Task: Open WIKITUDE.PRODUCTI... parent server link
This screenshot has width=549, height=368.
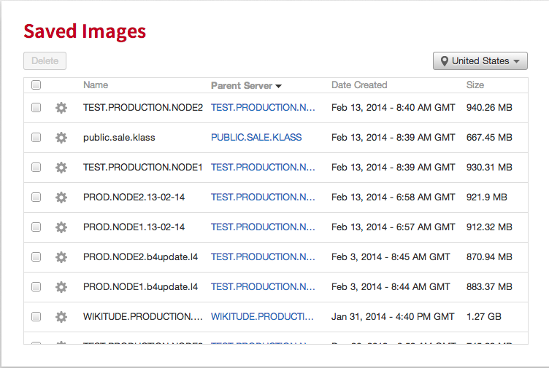Action: [x=262, y=317]
